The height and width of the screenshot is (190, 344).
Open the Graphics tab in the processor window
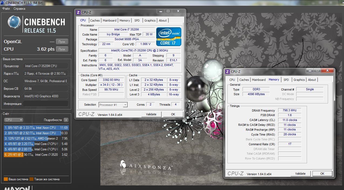tap(150, 20)
